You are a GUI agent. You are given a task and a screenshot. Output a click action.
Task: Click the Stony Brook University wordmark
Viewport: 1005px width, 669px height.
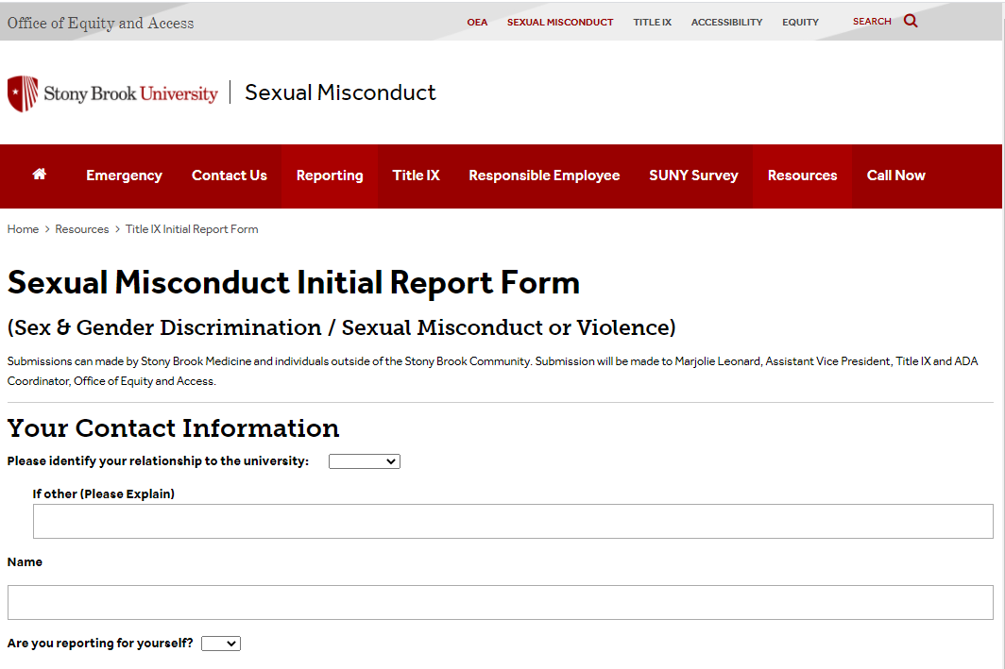pyautogui.click(x=130, y=93)
